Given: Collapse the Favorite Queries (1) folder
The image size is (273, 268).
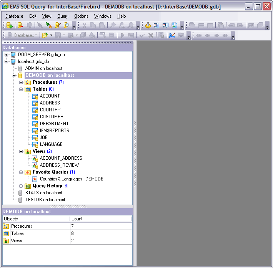Looking at the screenshot, I should tap(21, 172).
